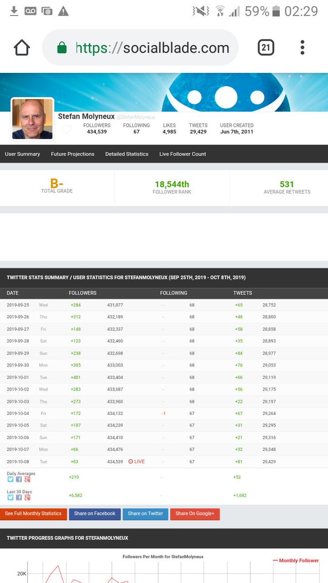Select the +401 followers gain on 2019-10-01

coord(75,377)
